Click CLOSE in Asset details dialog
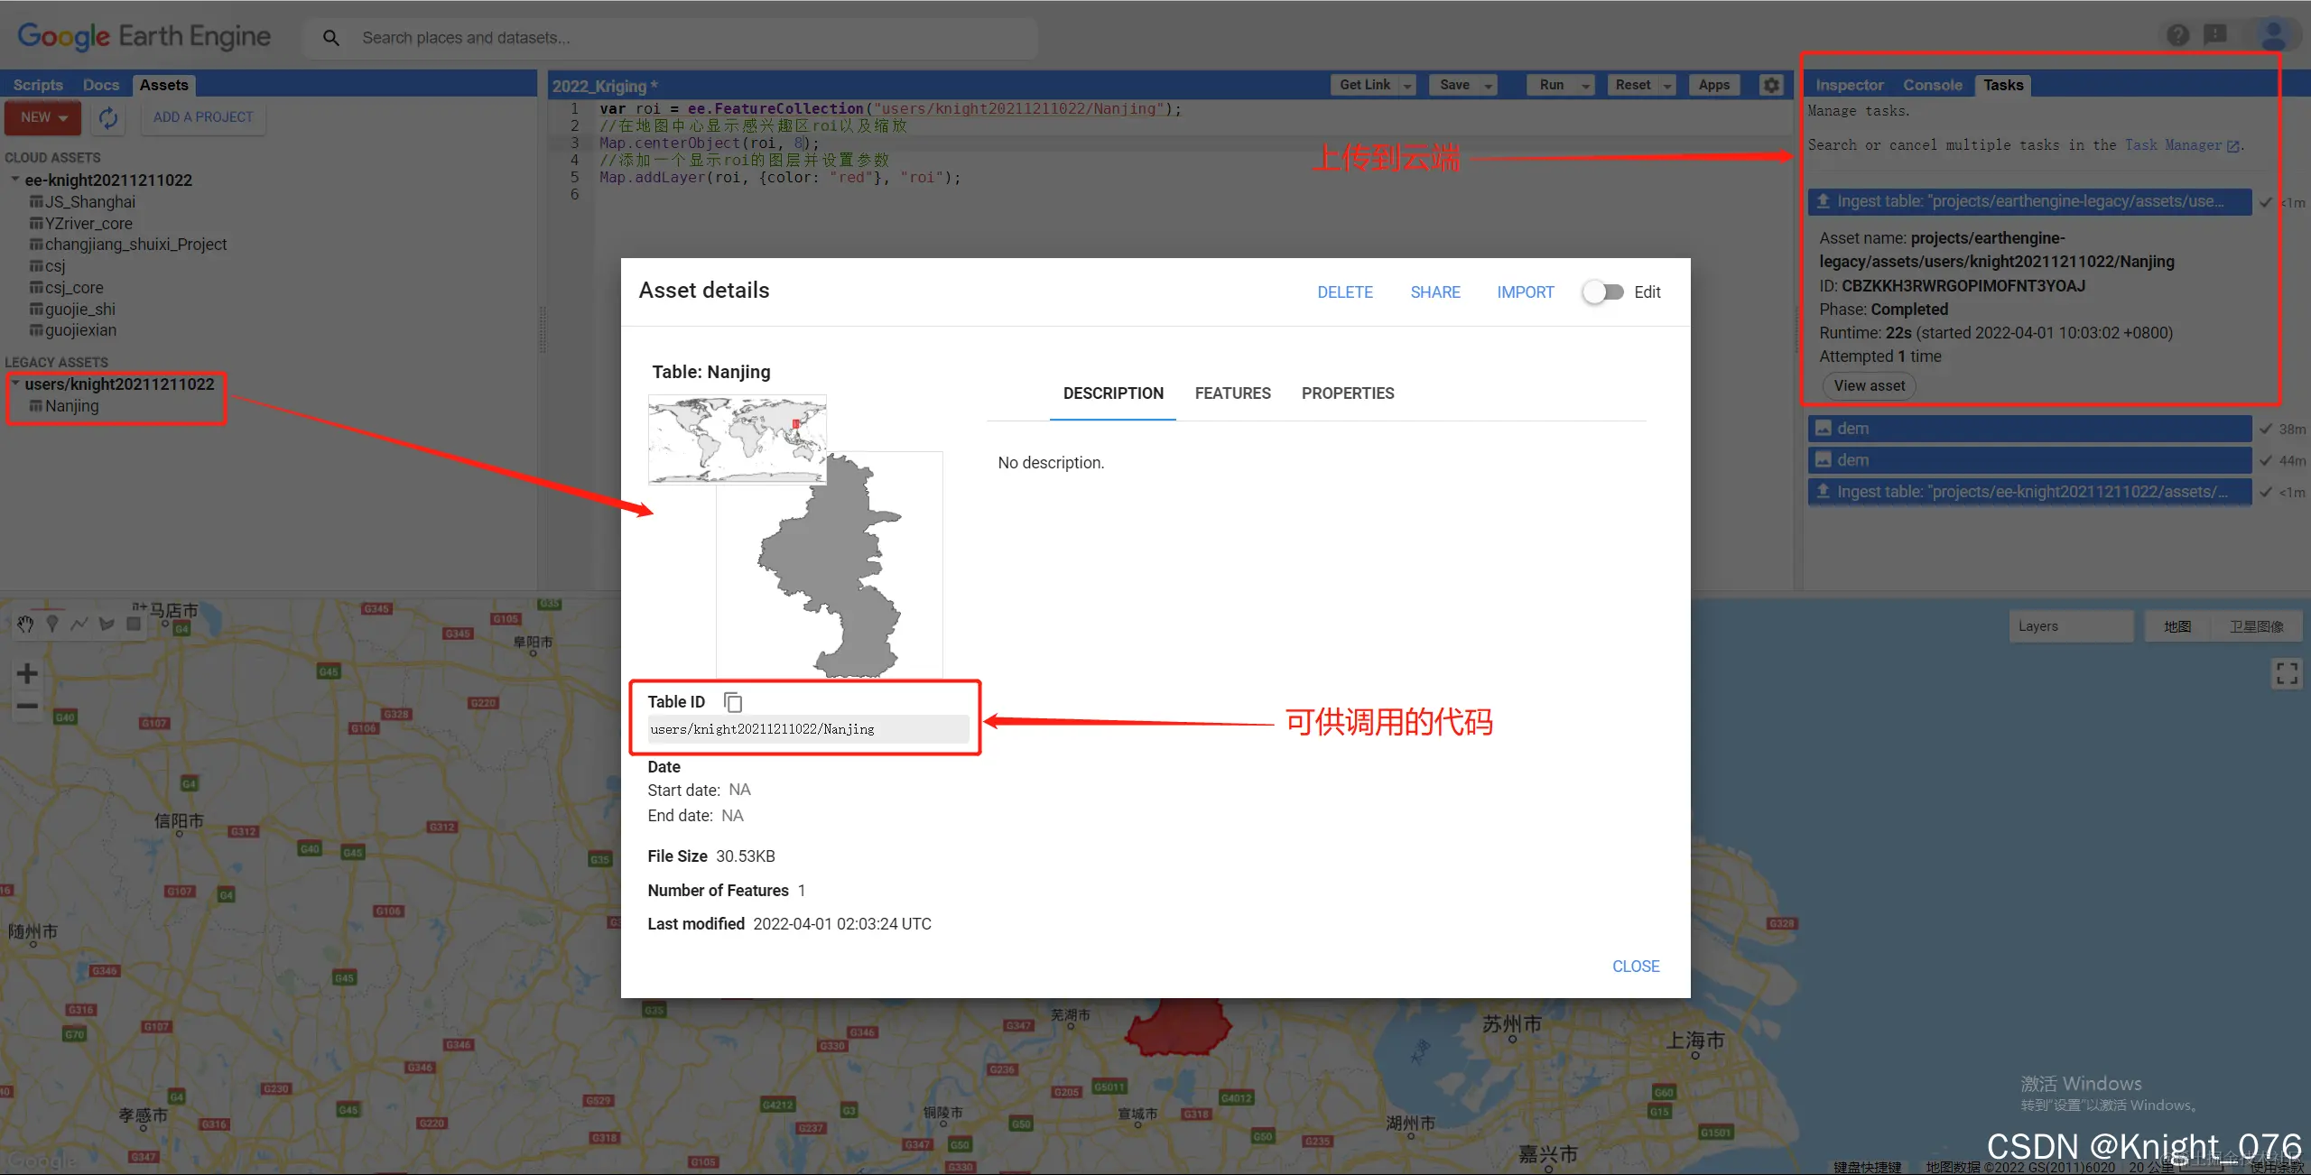 click(x=1635, y=967)
